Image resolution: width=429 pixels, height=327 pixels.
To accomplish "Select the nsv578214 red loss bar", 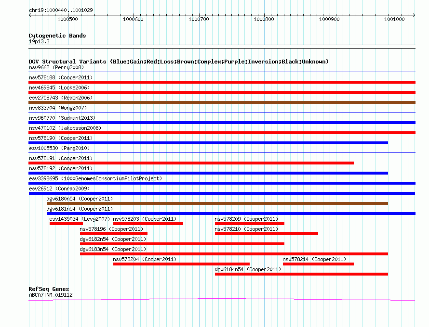I will pyautogui.click(x=319, y=264).
